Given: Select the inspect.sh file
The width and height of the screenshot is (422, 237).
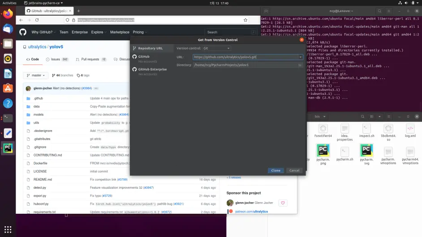Looking at the screenshot, I should 366,131.
